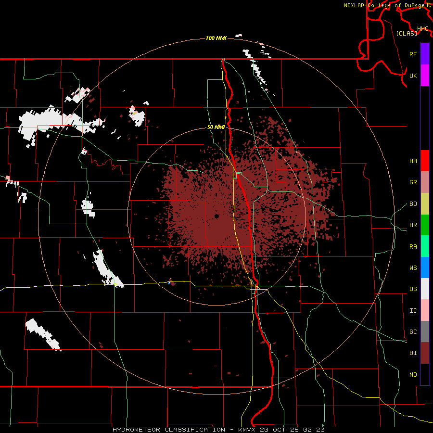Screen dimensions: 433x433
Task: Click the RF legend label
Action: (413, 54)
